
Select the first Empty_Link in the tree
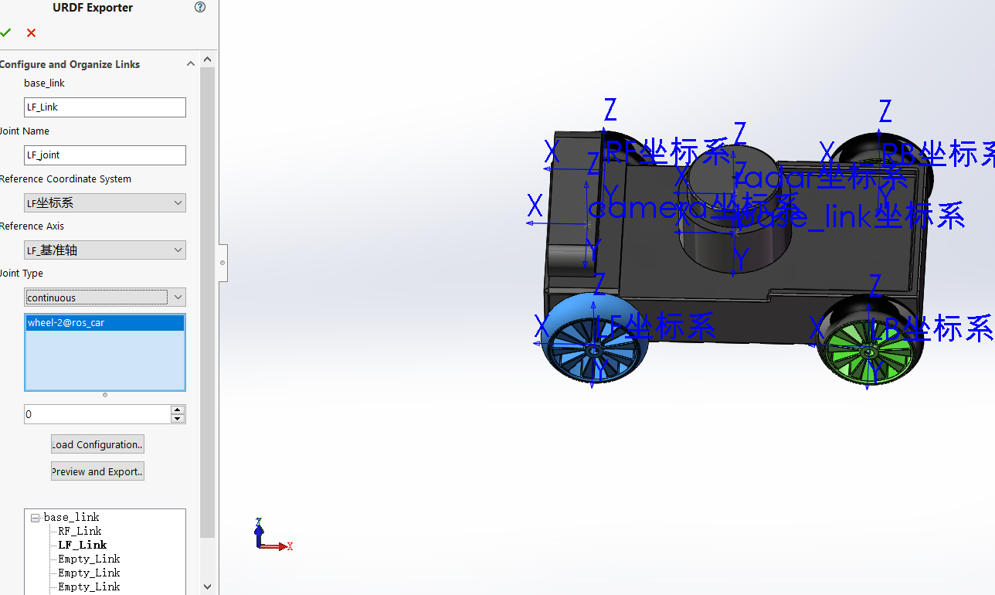click(89, 559)
